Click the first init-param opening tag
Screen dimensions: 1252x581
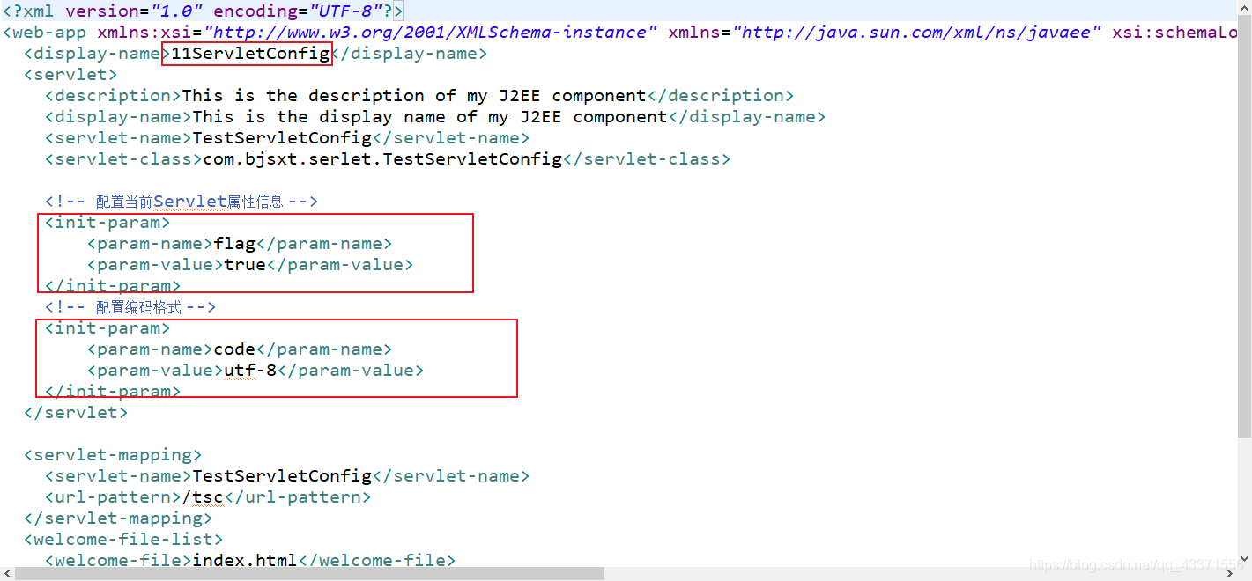[x=107, y=223]
